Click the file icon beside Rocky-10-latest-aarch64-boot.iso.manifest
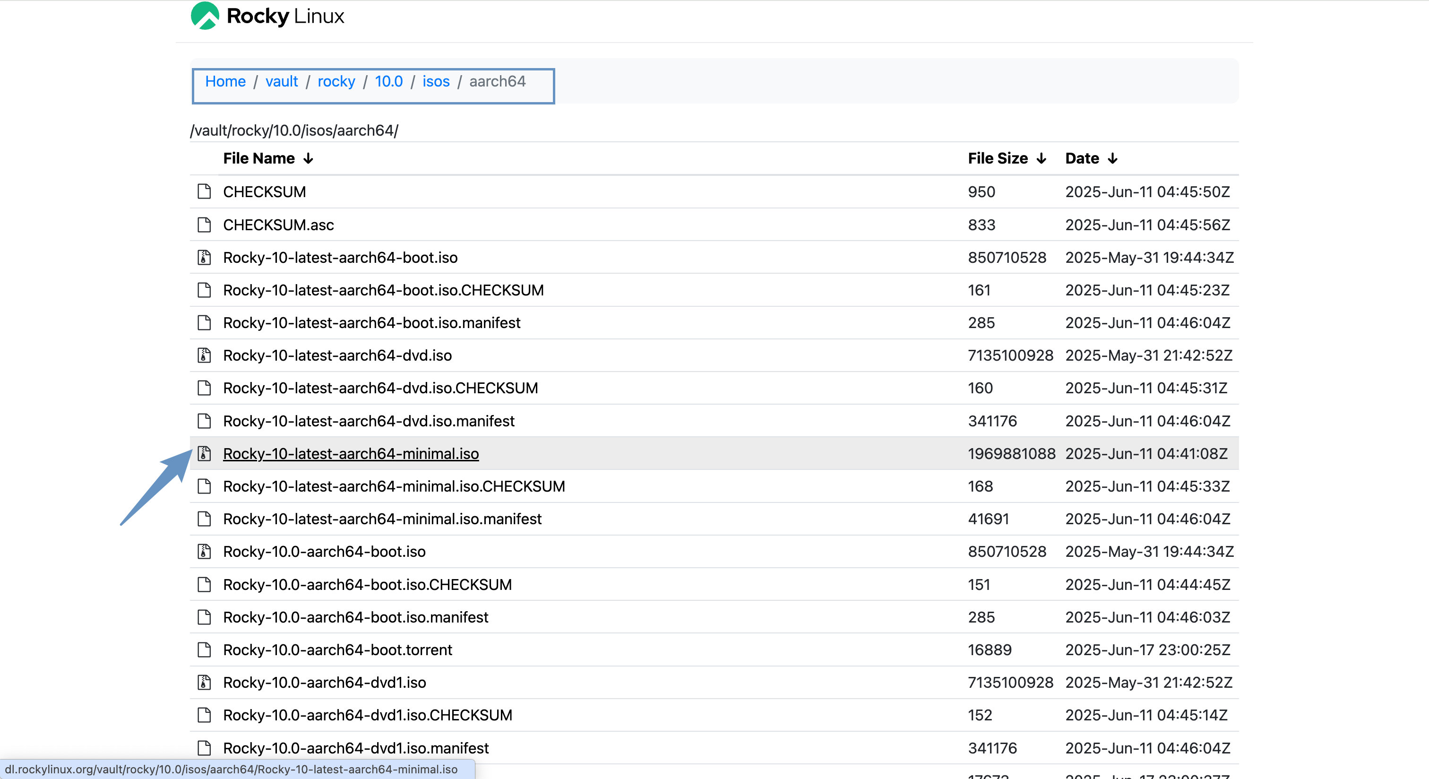 pos(204,323)
